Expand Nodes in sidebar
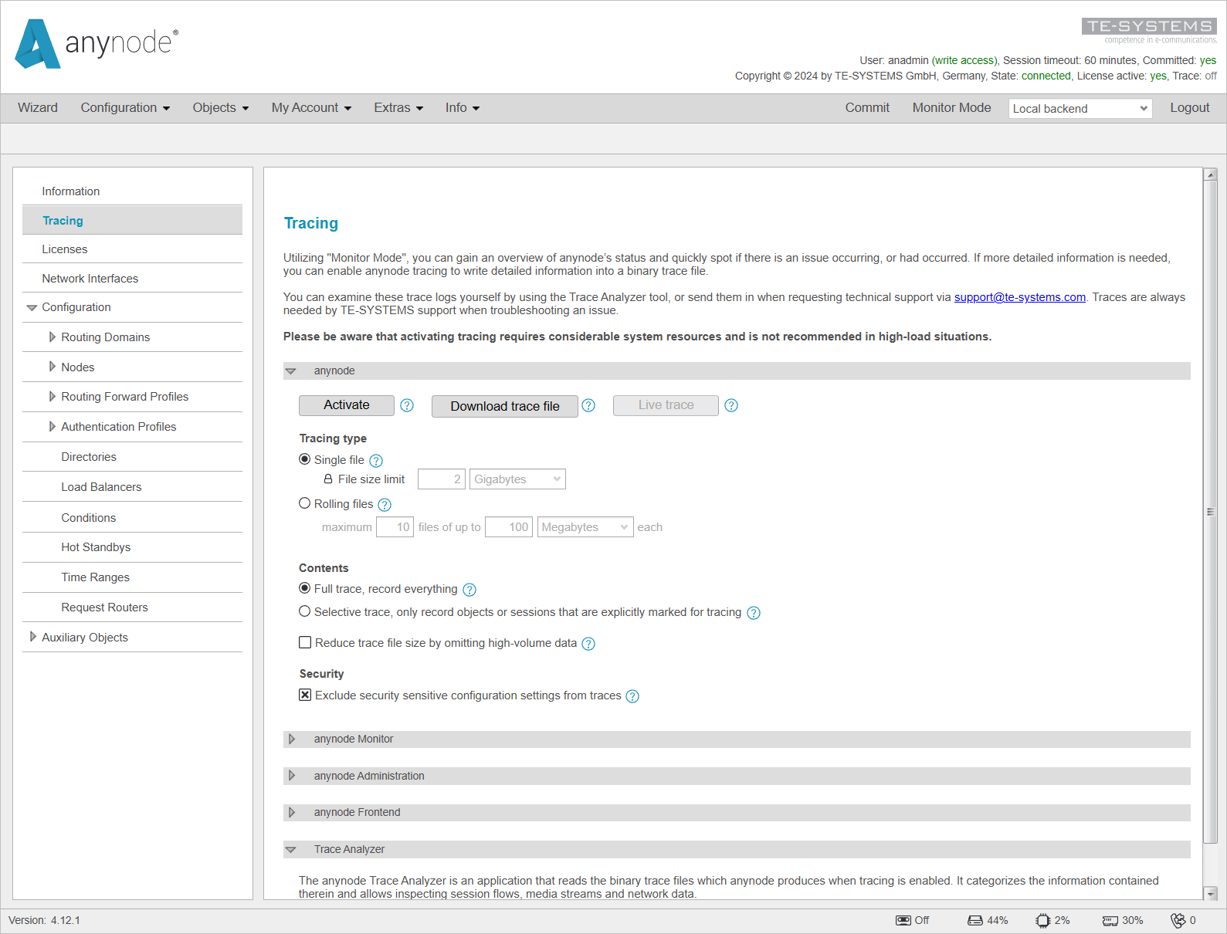 pyautogui.click(x=52, y=367)
